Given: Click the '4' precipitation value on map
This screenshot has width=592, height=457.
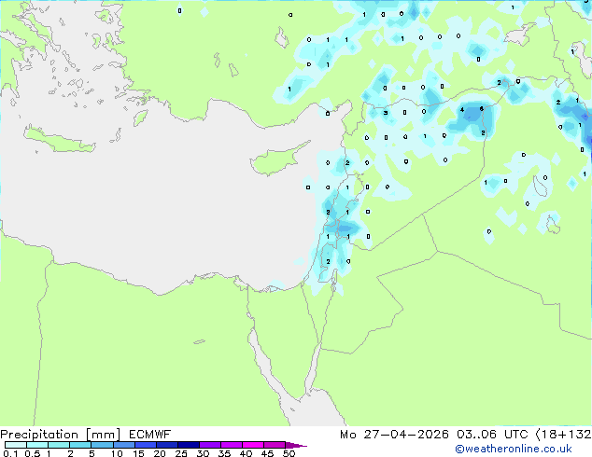Looking at the screenshot, I should click(462, 110).
